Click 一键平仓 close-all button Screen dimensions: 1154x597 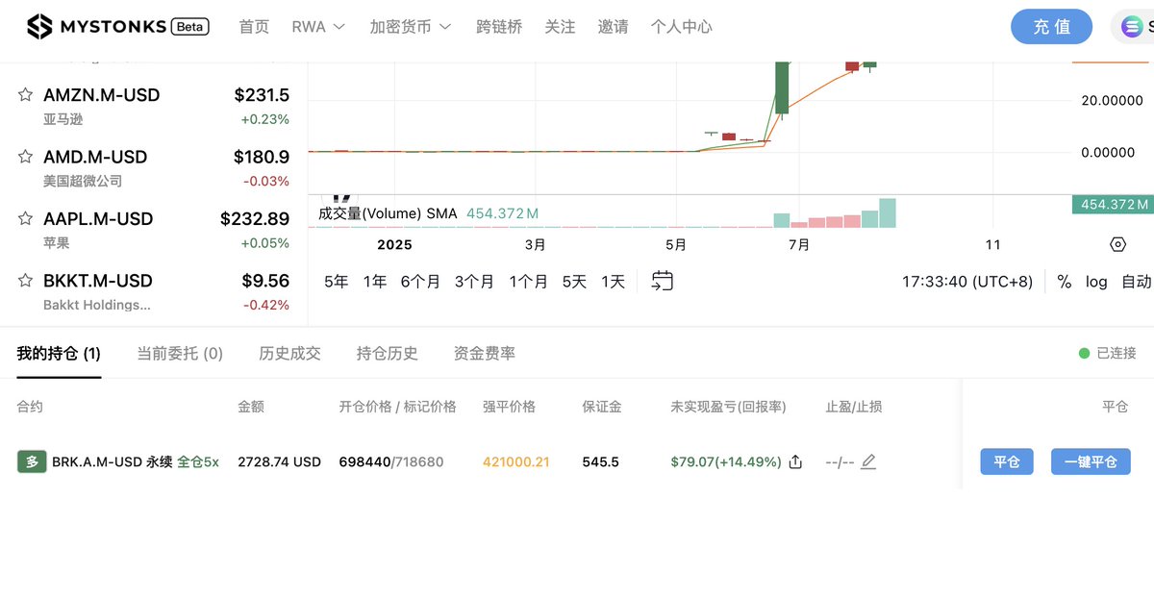coord(1091,461)
